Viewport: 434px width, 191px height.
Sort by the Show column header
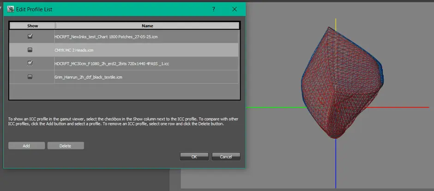coord(33,26)
